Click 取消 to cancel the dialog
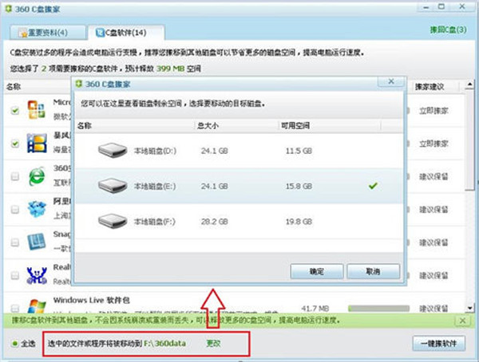 point(372,271)
